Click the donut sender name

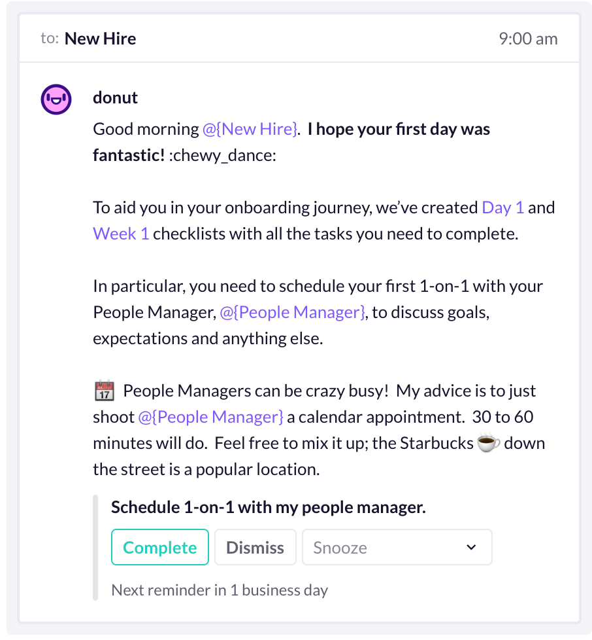point(115,98)
